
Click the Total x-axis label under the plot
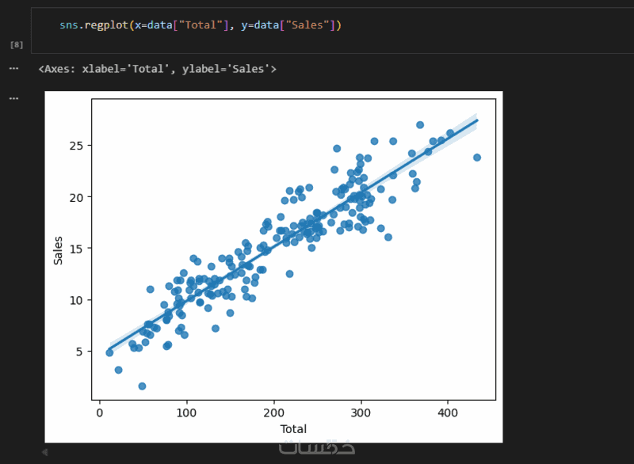coord(293,429)
